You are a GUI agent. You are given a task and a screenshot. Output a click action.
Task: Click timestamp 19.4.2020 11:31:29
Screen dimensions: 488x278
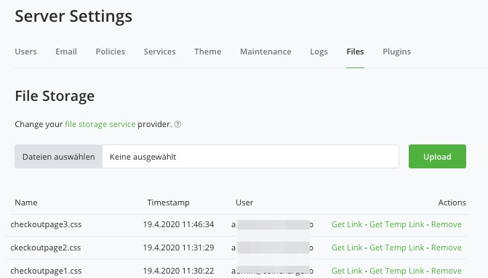click(x=179, y=248)
